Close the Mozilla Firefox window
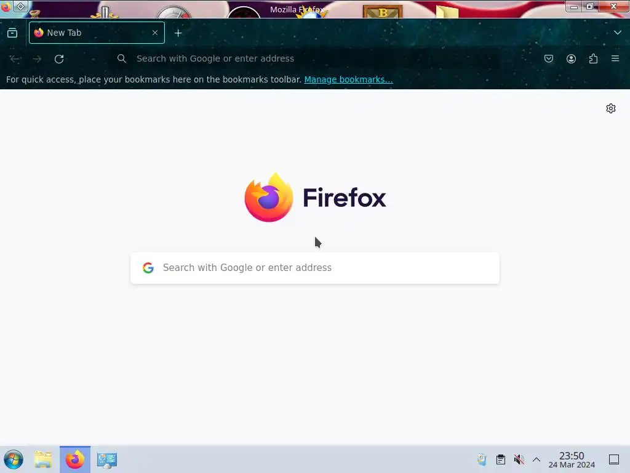This screenshot has width=630, height=473. click(613, 6)
